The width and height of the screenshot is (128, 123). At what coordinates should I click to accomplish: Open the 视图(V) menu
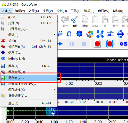point(48,11)
